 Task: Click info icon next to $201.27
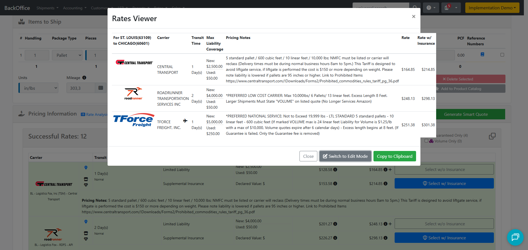335,224
